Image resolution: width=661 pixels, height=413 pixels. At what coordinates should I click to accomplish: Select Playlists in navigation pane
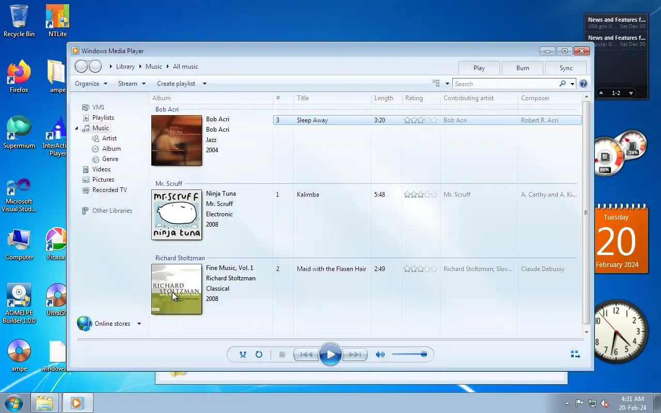point(103,118)
